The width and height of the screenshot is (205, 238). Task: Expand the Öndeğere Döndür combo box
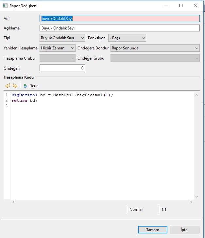coord(155,48)
